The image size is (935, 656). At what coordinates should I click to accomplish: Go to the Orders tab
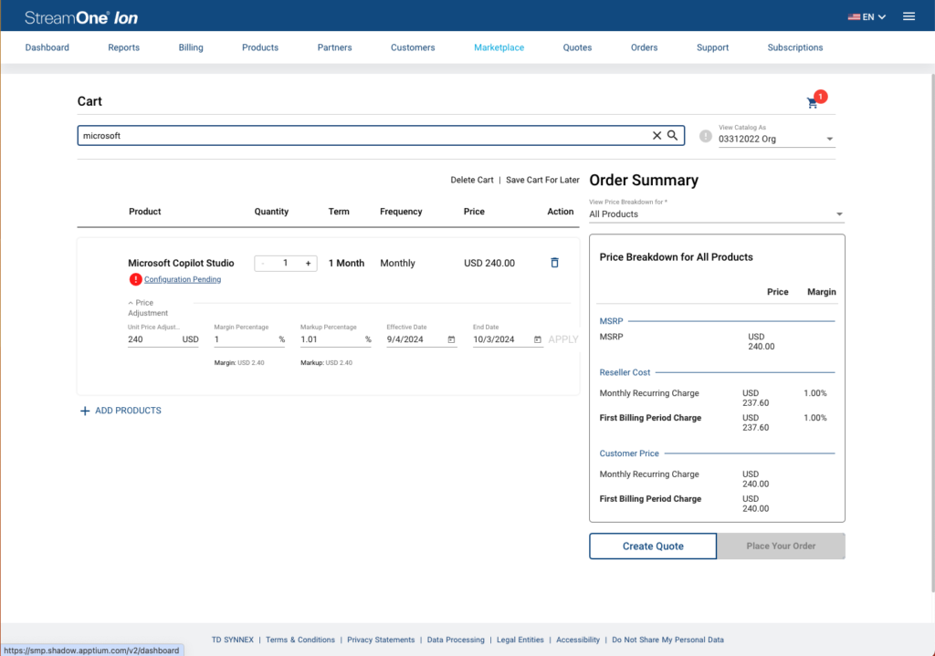644,47
